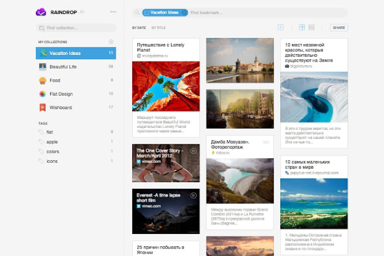Sort bookmarks BY DATE
The width and height of the screenshot is (384, 256).
pyautogui.click(x=139, y=27)
